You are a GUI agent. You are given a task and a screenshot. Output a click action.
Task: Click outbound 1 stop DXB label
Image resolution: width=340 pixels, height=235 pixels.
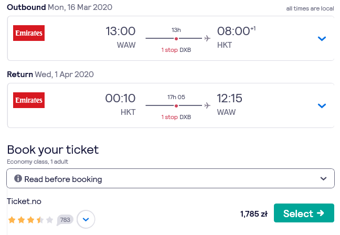coord(176,50)
